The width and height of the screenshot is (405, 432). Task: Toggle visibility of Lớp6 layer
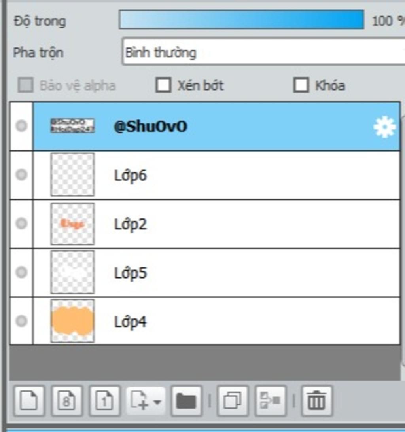pos(21,175)
